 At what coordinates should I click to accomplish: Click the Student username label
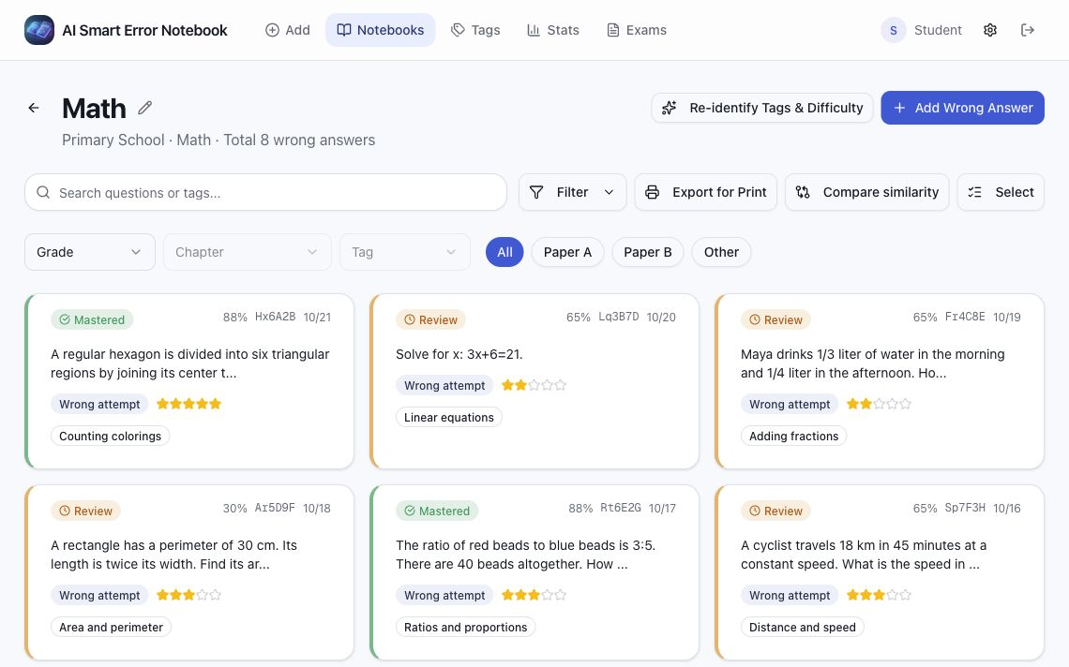pyautogui.click(x=938, y=30)
